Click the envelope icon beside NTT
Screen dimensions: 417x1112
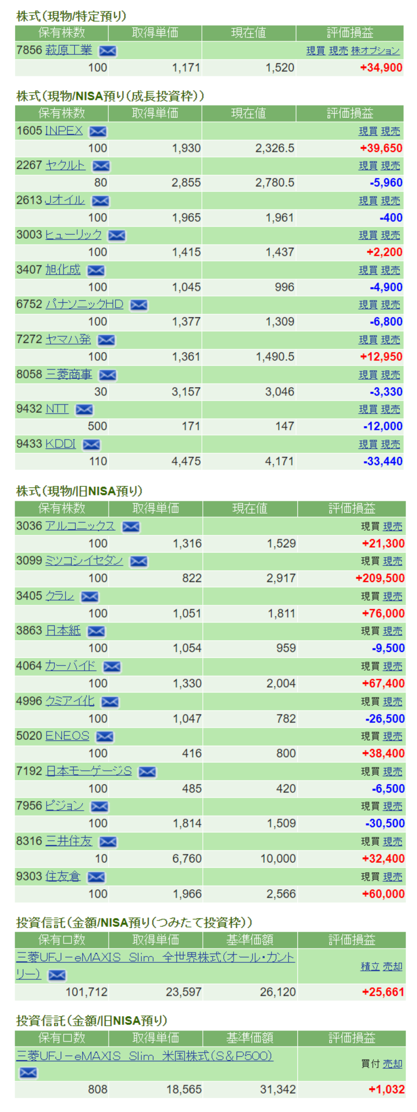(84, 410)
